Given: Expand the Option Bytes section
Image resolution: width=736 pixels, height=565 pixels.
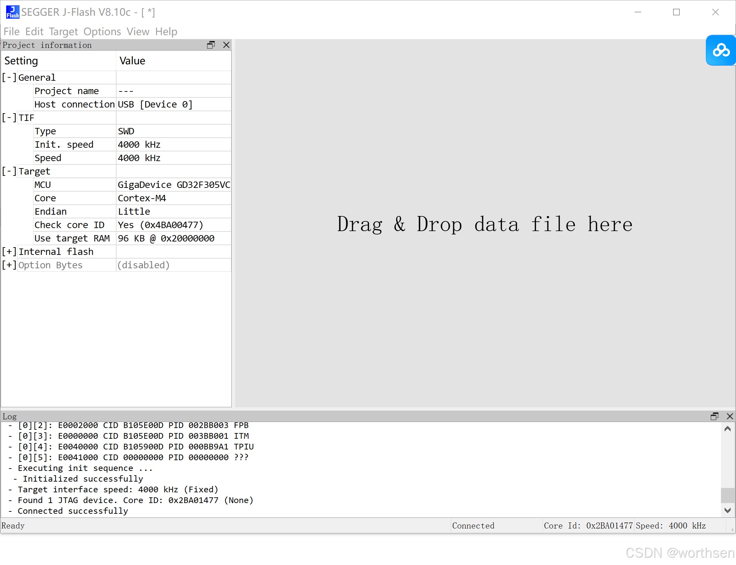Looking at the screenshot, I should (9, 265).
